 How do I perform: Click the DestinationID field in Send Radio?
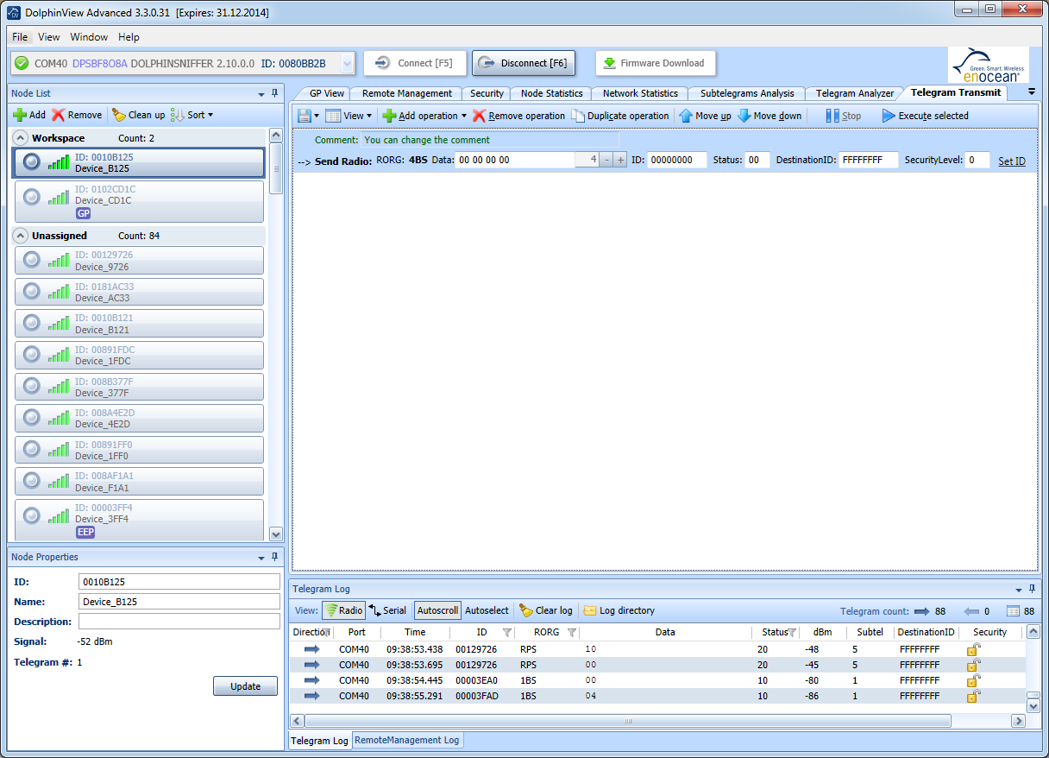869,160
